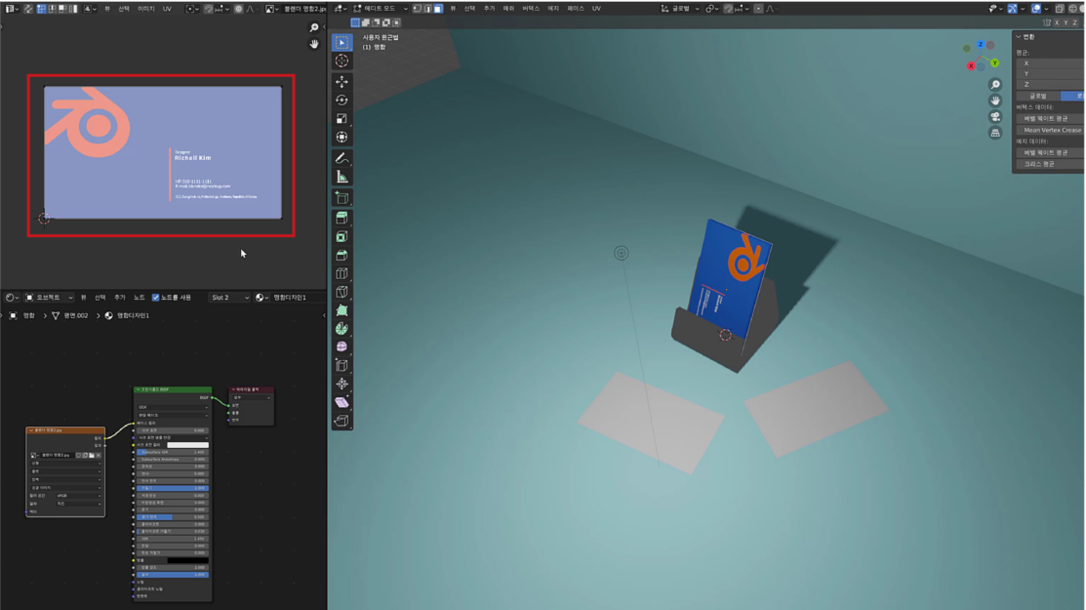Screen dimensions: 1086x610
Task: Select the Rip Region tool
Action: pos(342,421)
